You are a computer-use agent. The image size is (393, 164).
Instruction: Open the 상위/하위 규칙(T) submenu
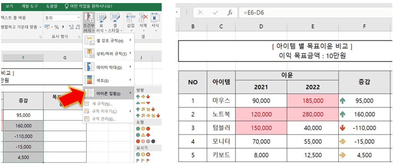[x=109, y=53]
